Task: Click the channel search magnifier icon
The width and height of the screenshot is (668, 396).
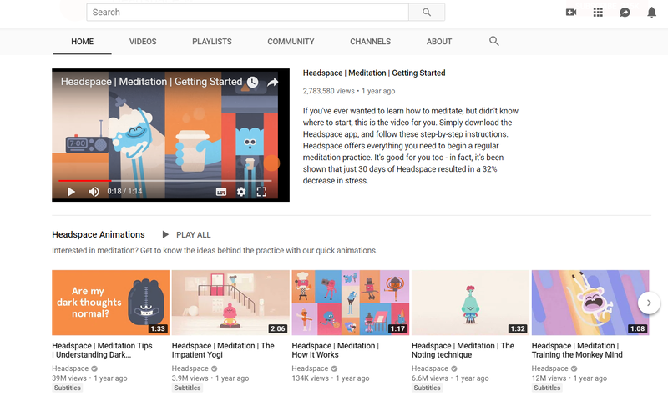Action: [493, 41]
